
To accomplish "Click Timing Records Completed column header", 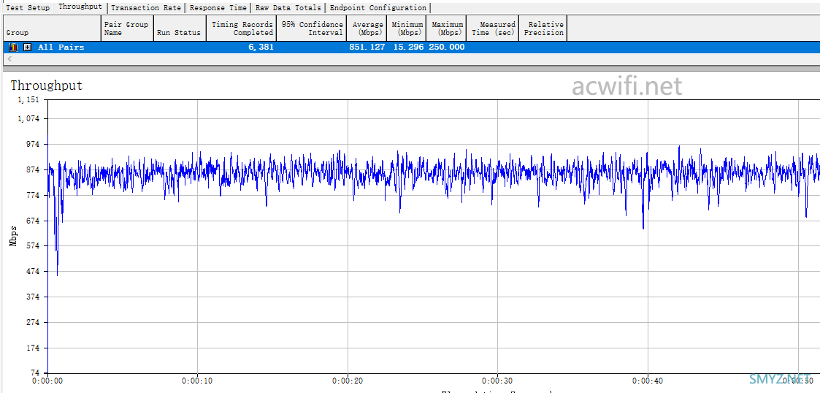I will 241,28.
